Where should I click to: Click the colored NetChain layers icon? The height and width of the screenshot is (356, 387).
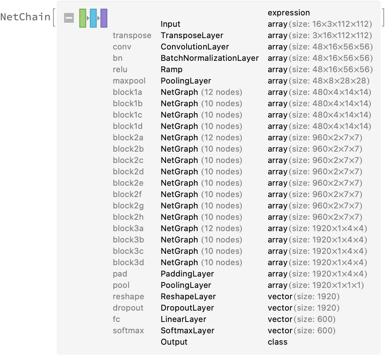93,18
